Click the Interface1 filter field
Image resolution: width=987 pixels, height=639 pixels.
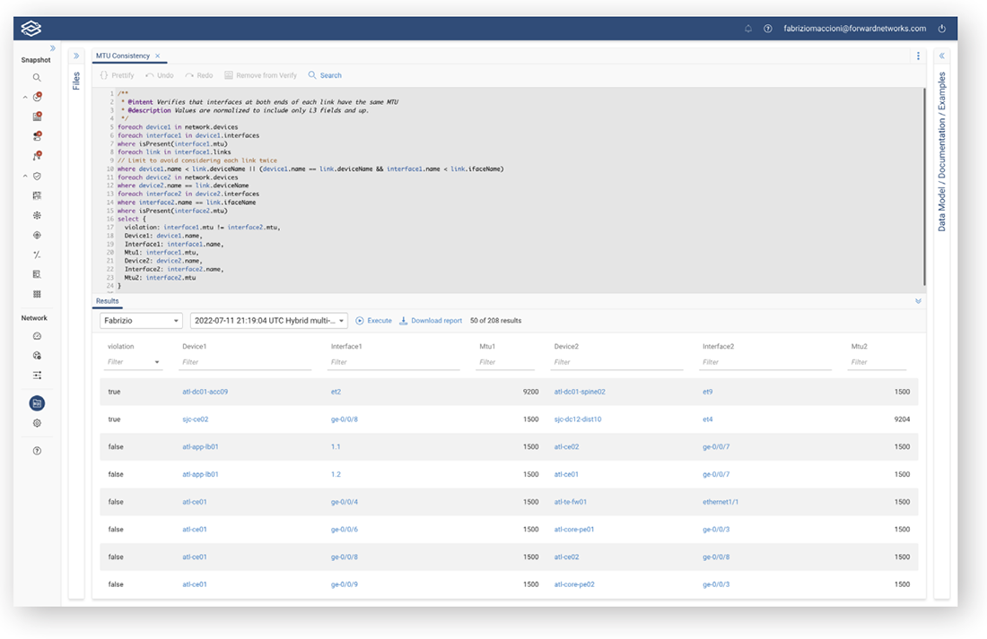pos(393,362)
